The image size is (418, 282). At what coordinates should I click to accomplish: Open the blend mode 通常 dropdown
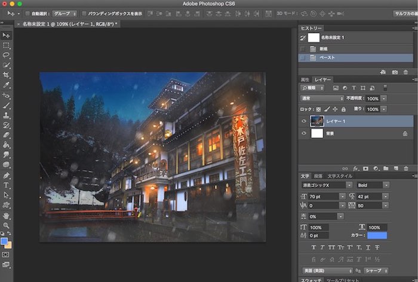point(322,98)
